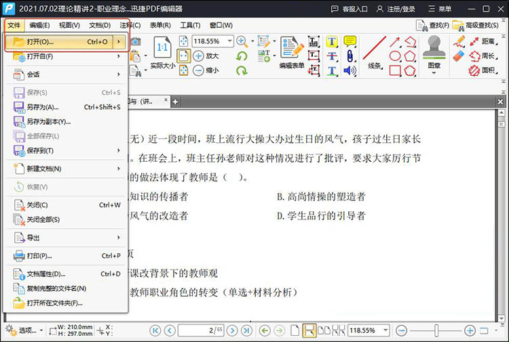This screenshot has width=509, height=342.
Task: Open the title bar Menu (菜单) button
Action: point(440,9)
